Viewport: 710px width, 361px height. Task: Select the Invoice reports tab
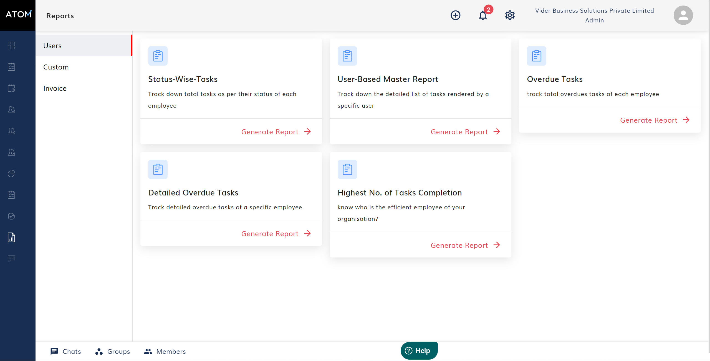point(55,88)
